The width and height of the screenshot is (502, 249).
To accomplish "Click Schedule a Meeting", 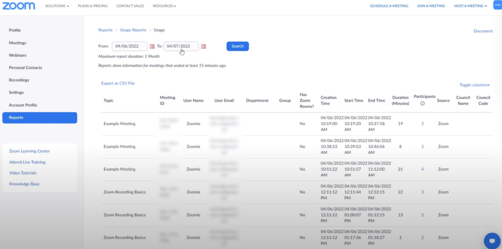I will tap(389, 6).
